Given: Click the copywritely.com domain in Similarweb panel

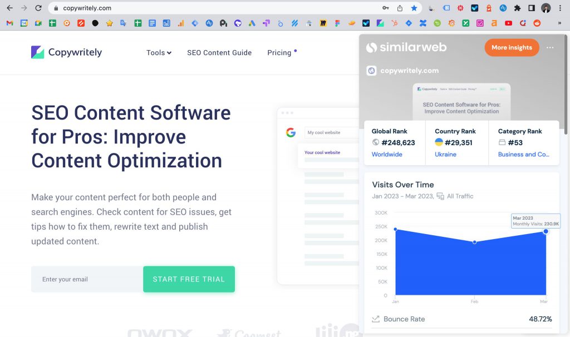Looking at the screenshot, I should 409,71.
